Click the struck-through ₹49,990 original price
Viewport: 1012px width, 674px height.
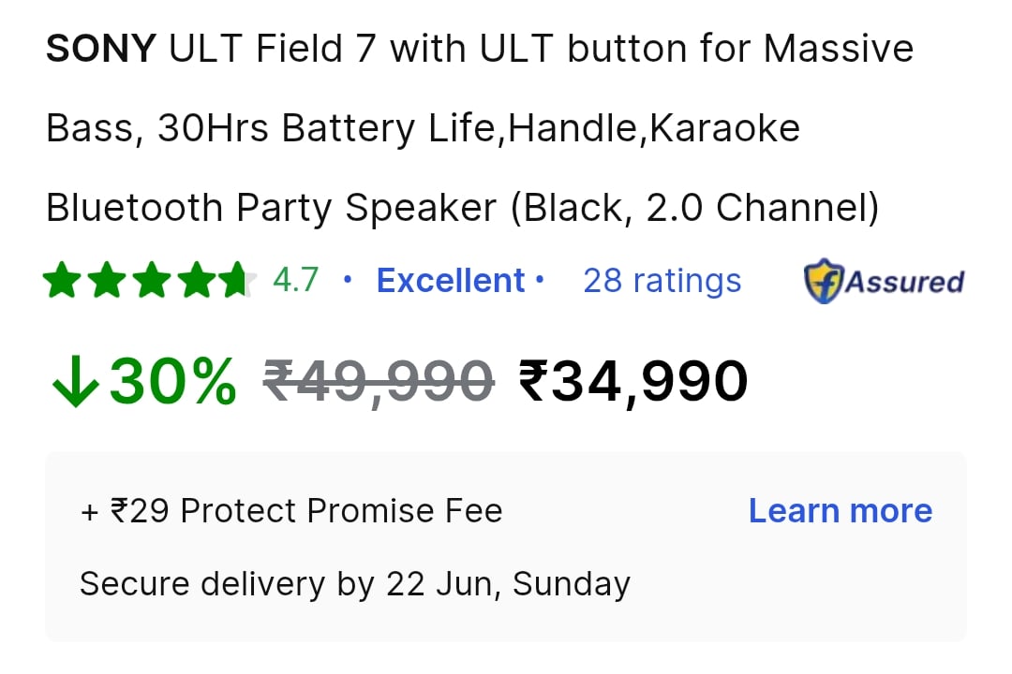coord(379,381)
